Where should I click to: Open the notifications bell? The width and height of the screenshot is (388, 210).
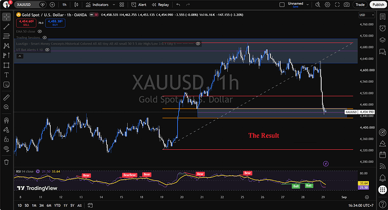click(382, 178)
